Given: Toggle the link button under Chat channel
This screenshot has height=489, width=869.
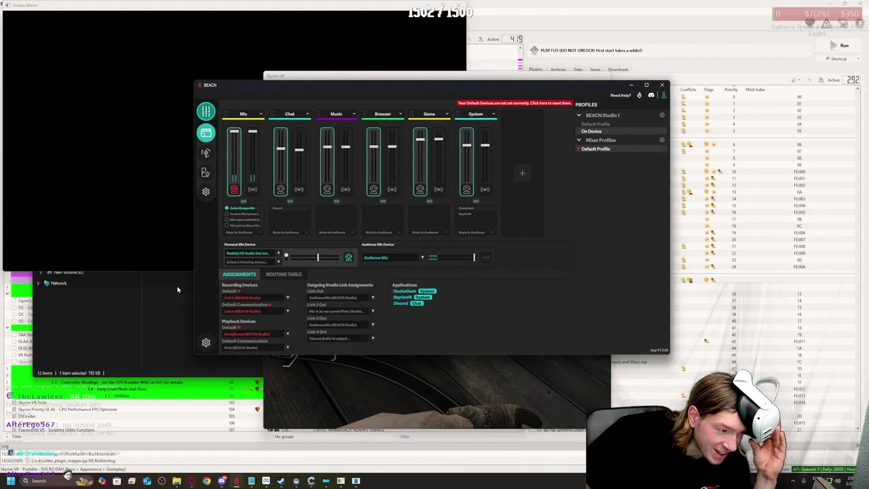Looking at the screenshot, I should tap(290, 201).
